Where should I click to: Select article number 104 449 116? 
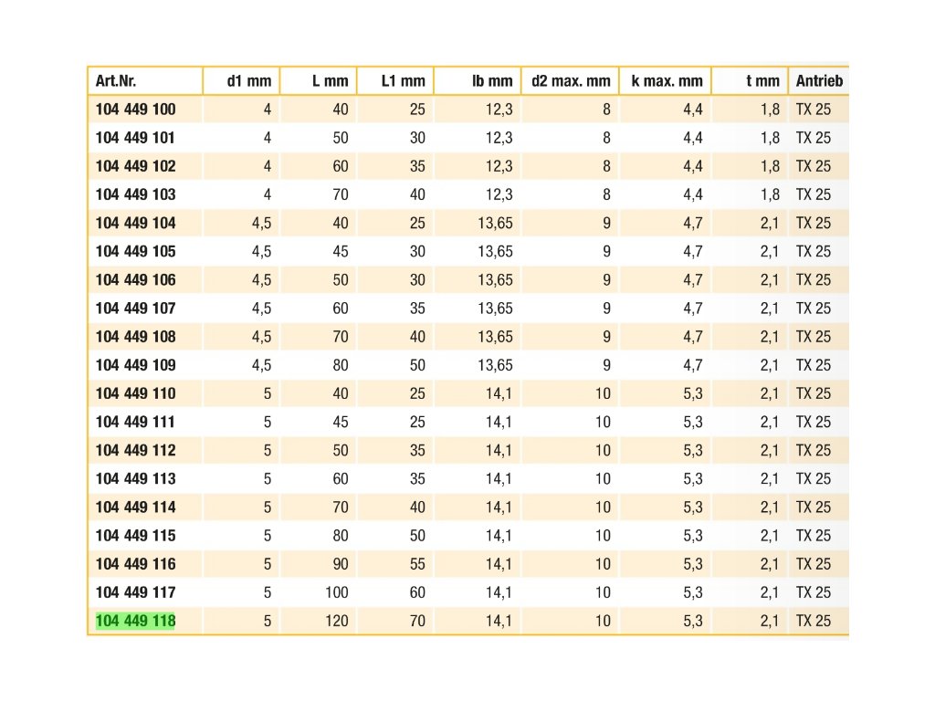[135, 564]
